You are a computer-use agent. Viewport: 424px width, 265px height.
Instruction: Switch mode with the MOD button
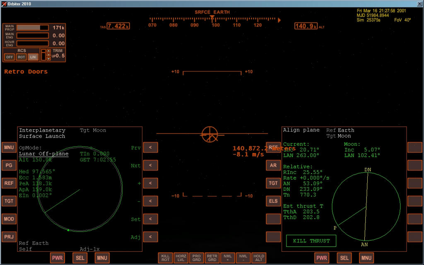point(9,219)
